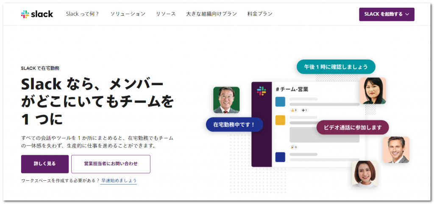The height and width of the screenshot is (204, 434).
Task: Click the Slack logo in the header
Action: click(x=37, y=14)
